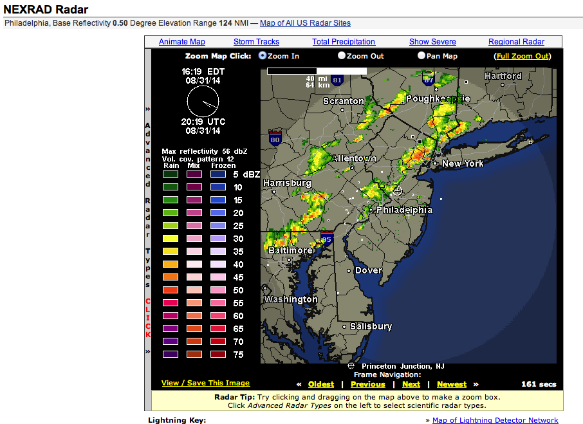
Task: Click the Vol. cov. pattern 12 text
Action: (x=198, y=159)
